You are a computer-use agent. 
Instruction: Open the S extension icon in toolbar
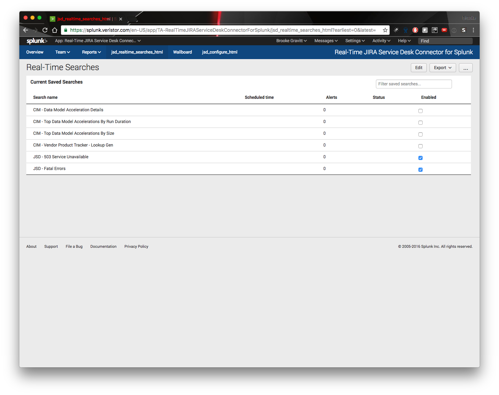[x=464, y=30]
